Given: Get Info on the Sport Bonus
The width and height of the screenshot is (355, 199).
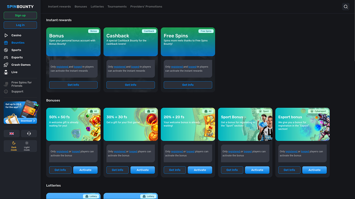Looking at the screenshot, I should point(232,170).
